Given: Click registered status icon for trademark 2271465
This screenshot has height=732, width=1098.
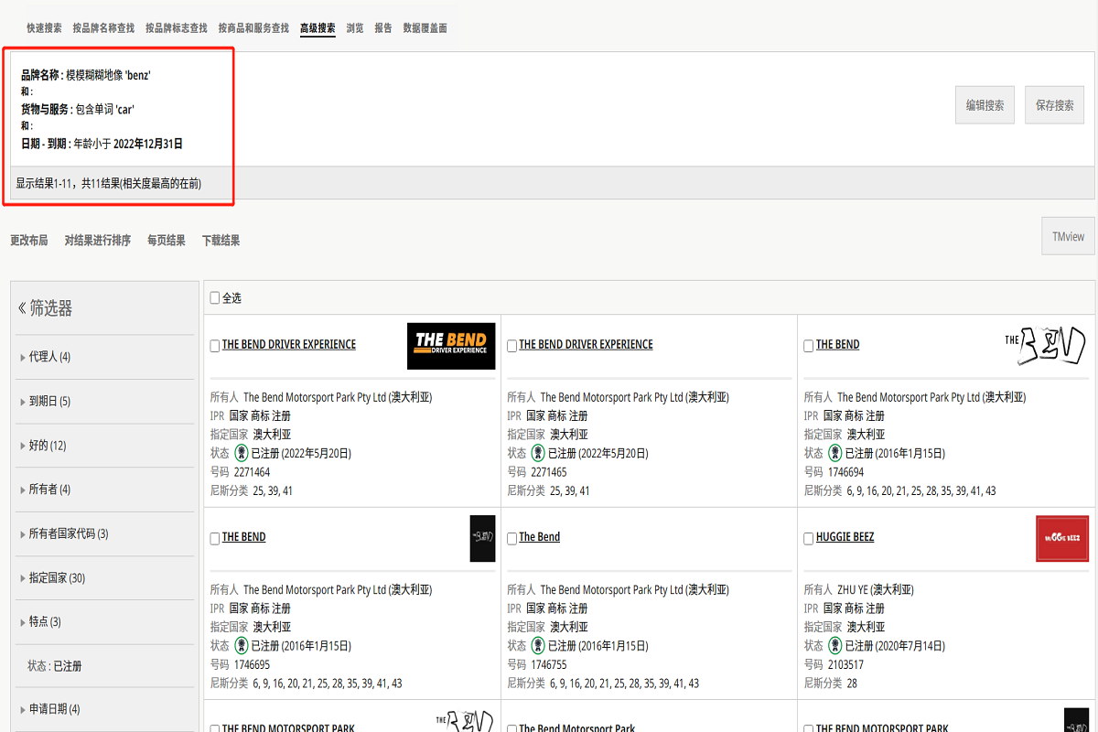Looking at the screenshot, I should tap(538, 453).
